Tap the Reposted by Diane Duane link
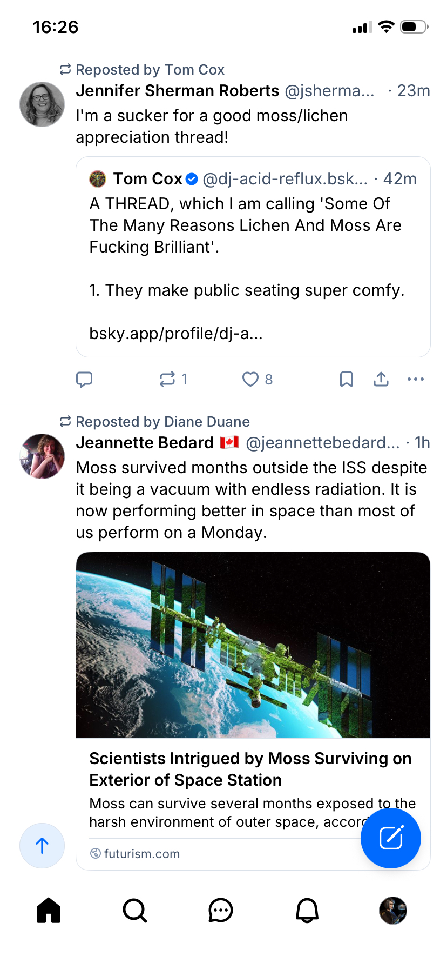447x969 pixels. point(162,422)
